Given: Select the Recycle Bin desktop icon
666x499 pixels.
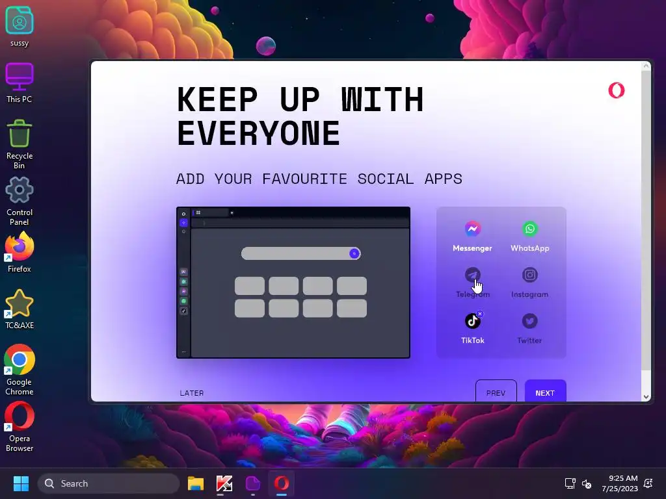Looking at the screenshot, I should pos(19,144).
